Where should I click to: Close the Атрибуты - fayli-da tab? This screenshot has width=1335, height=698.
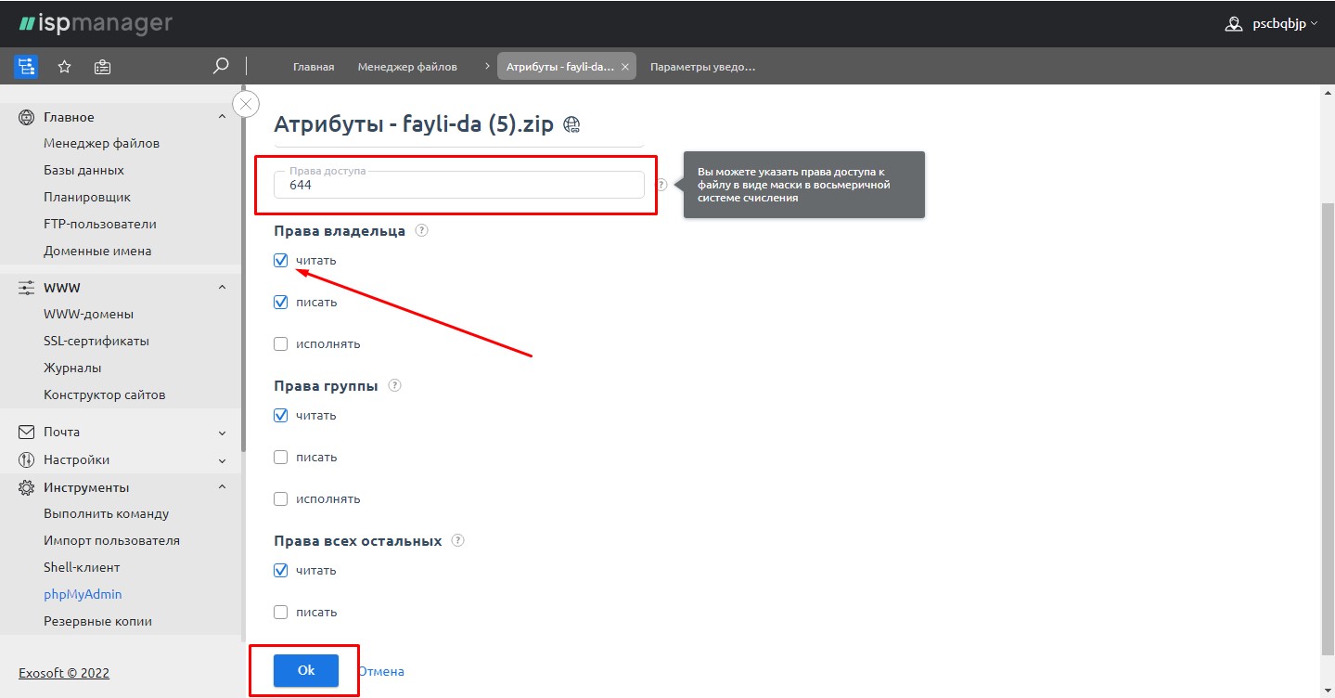tap(625, 67)
